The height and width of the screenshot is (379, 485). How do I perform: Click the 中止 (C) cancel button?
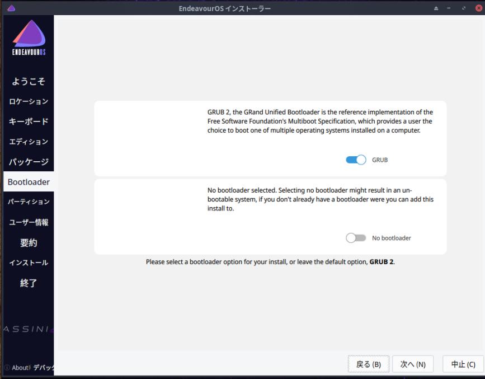[463, 364]
